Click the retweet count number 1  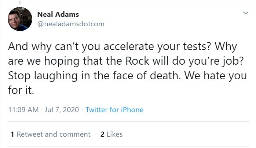click(x=13, y=134)
